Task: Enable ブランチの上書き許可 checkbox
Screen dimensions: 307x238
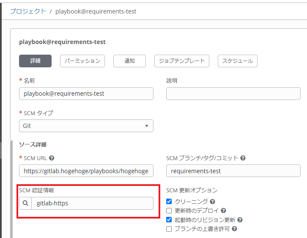Action: (169, 229)
